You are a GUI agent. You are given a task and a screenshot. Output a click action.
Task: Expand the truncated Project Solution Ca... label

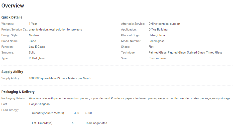15,29
